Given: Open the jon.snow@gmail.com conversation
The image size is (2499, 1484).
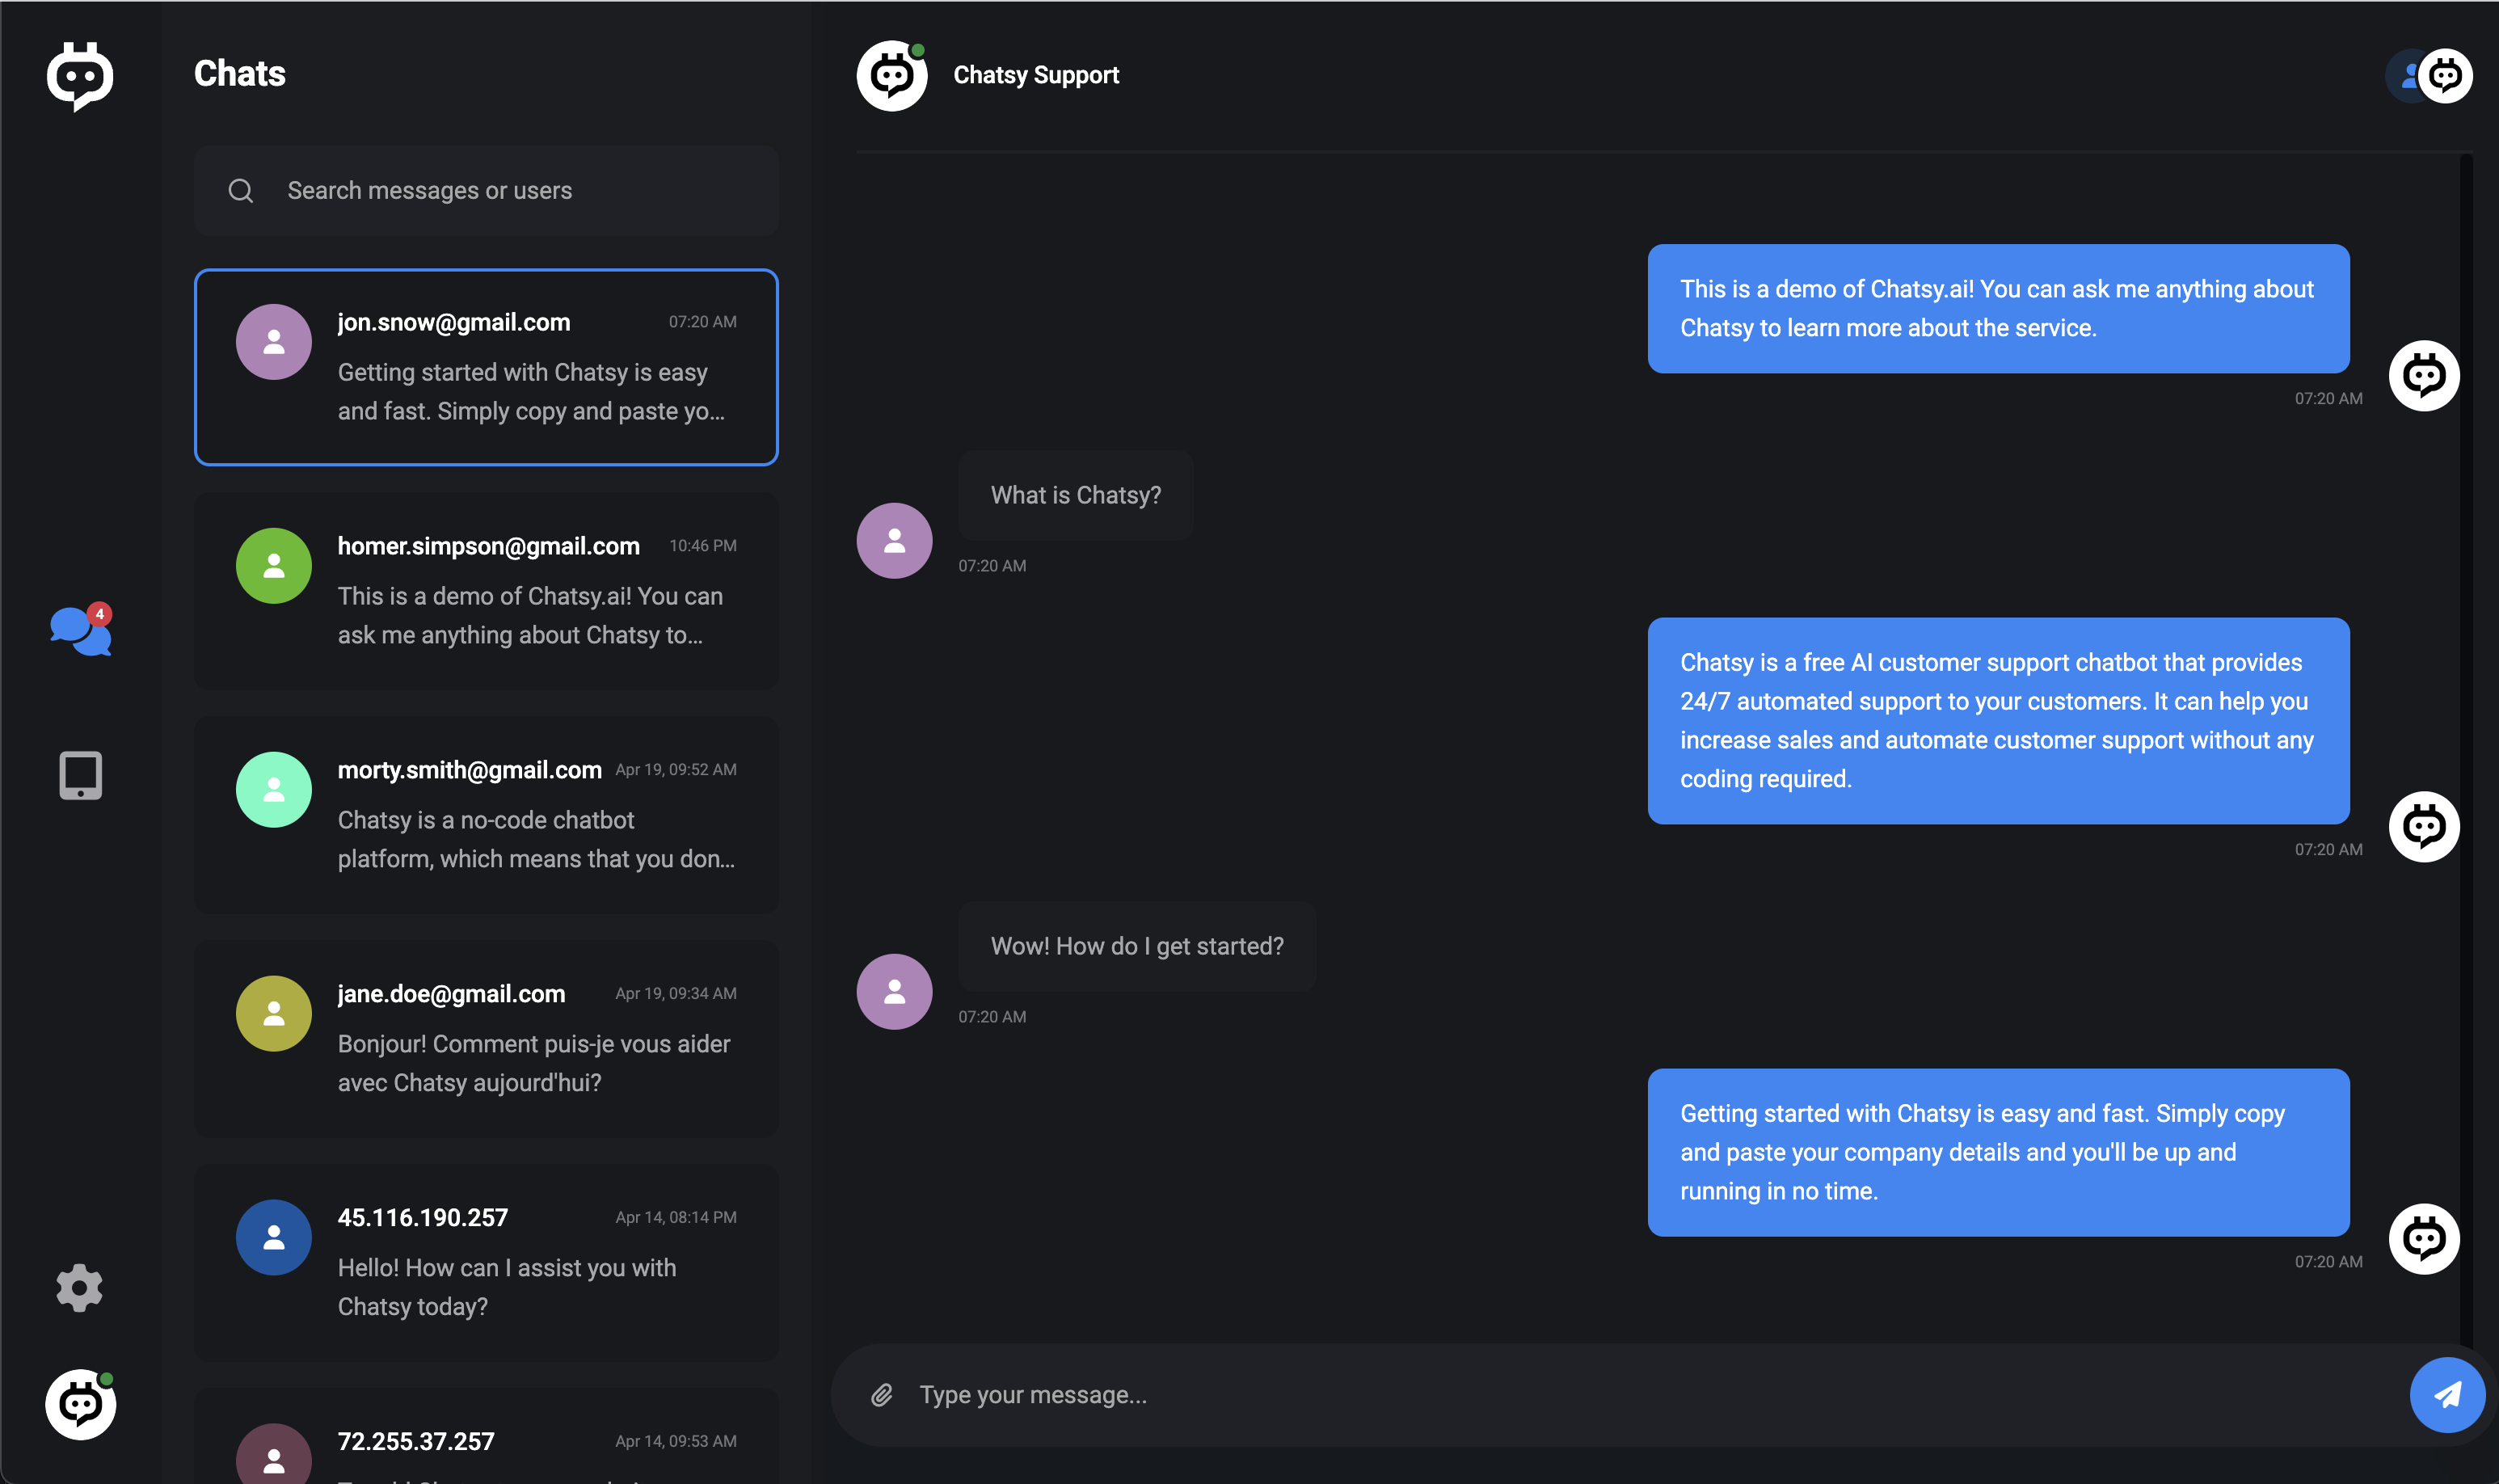Looking at the screenshot, I should (486, 367).
